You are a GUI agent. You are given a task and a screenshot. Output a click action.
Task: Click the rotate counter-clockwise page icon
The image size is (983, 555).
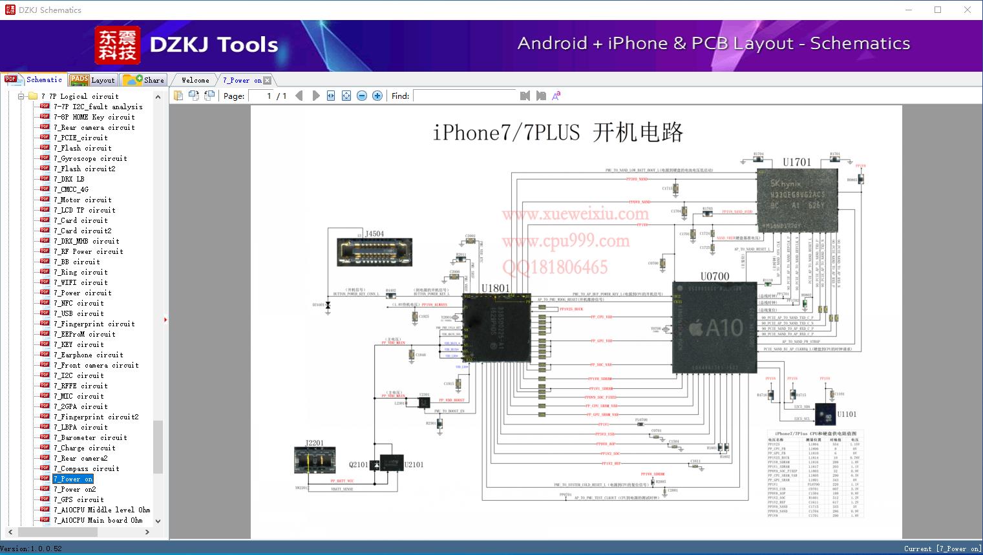pos(194,96)
